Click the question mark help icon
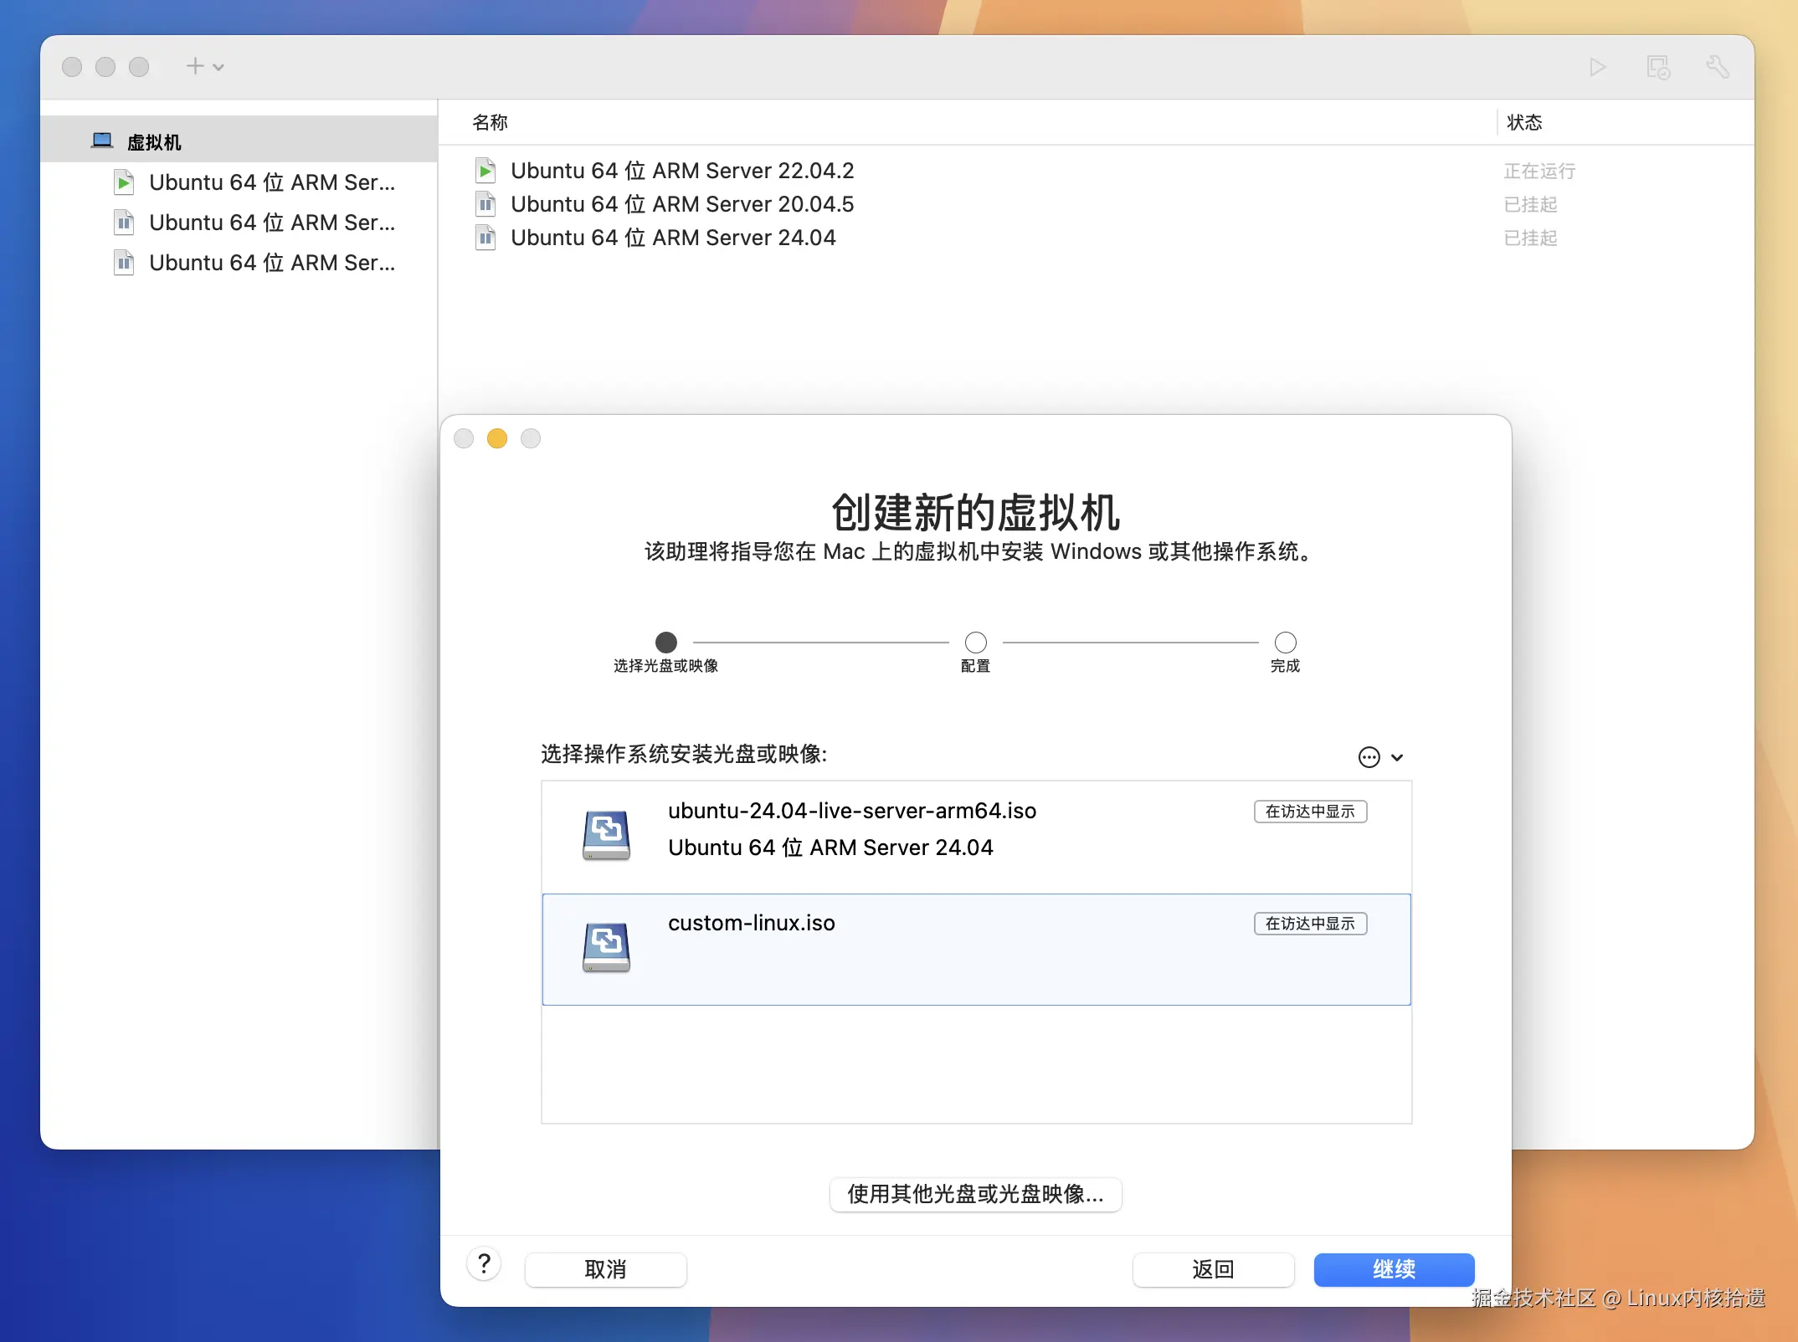This screenshot has width=1798, height=1342. coord(484,1263)
